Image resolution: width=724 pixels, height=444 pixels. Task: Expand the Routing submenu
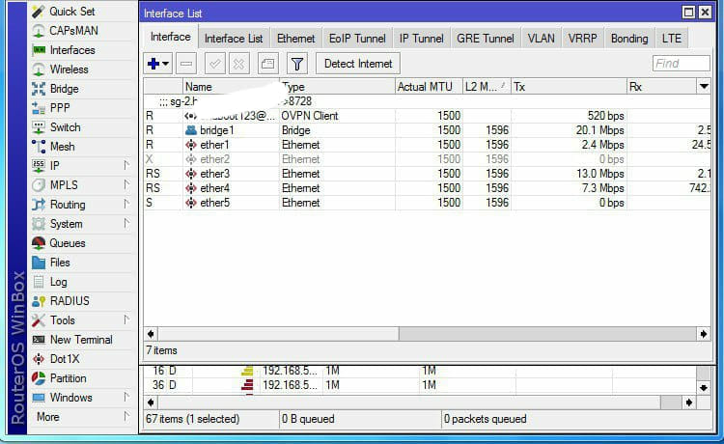[126, 204]
